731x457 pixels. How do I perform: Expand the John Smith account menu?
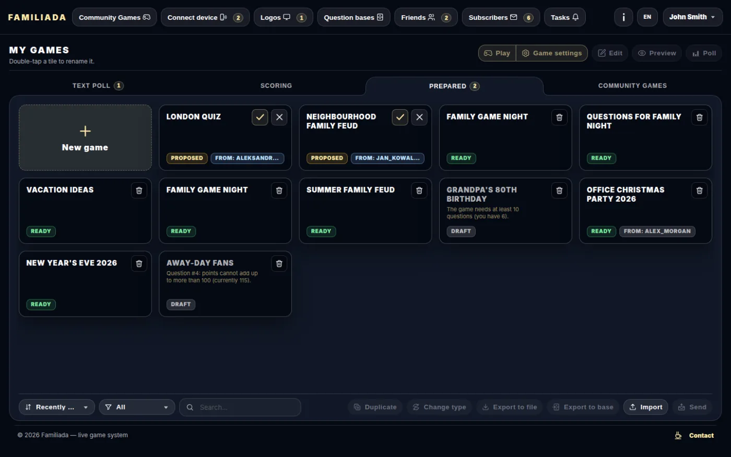tap(692, 17)
